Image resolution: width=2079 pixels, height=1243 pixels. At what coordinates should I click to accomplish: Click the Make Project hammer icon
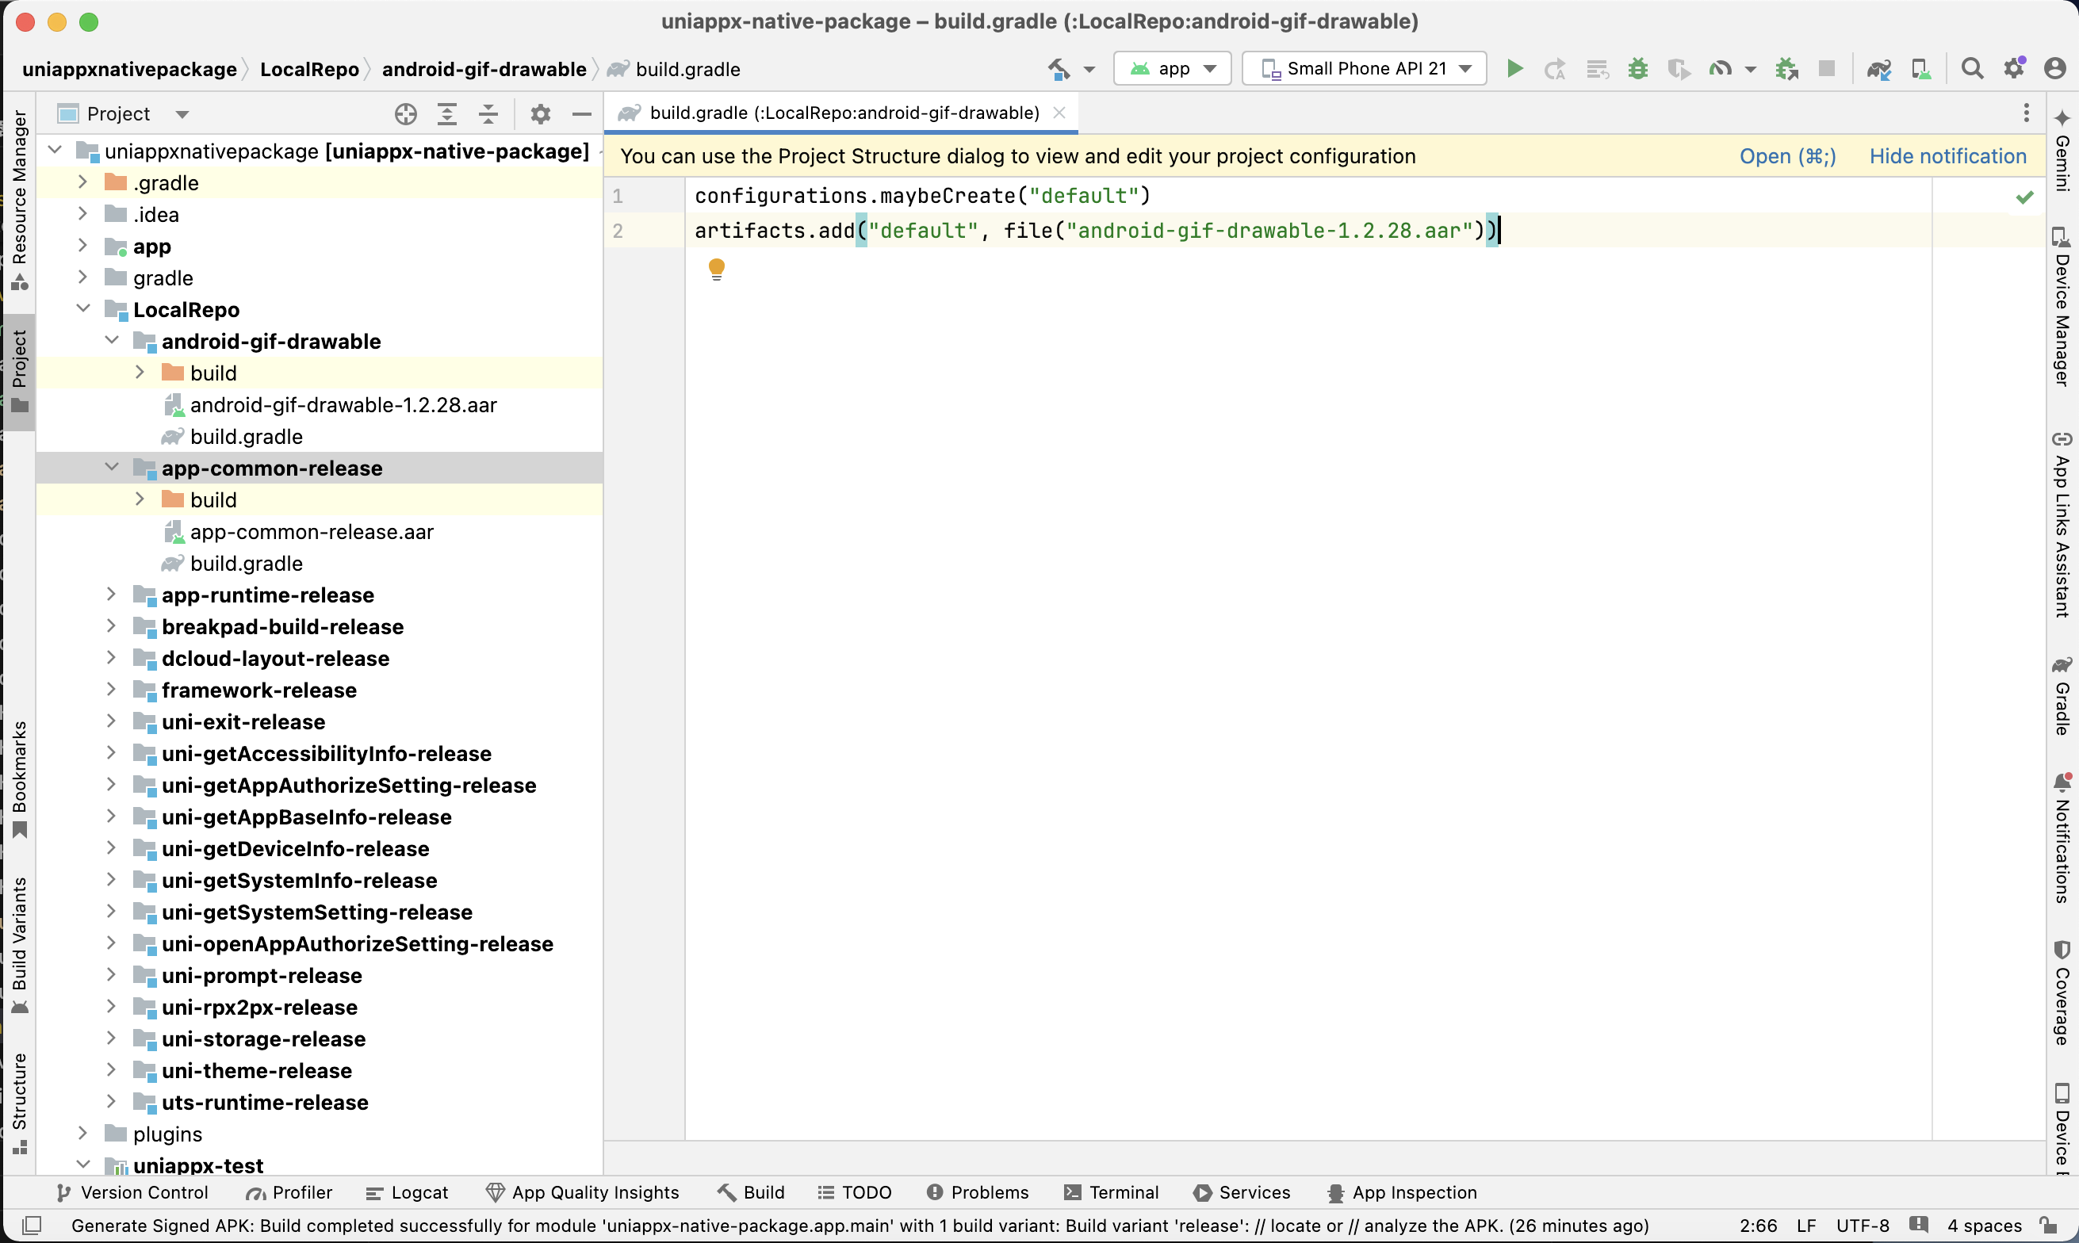tap(1059, 69)
